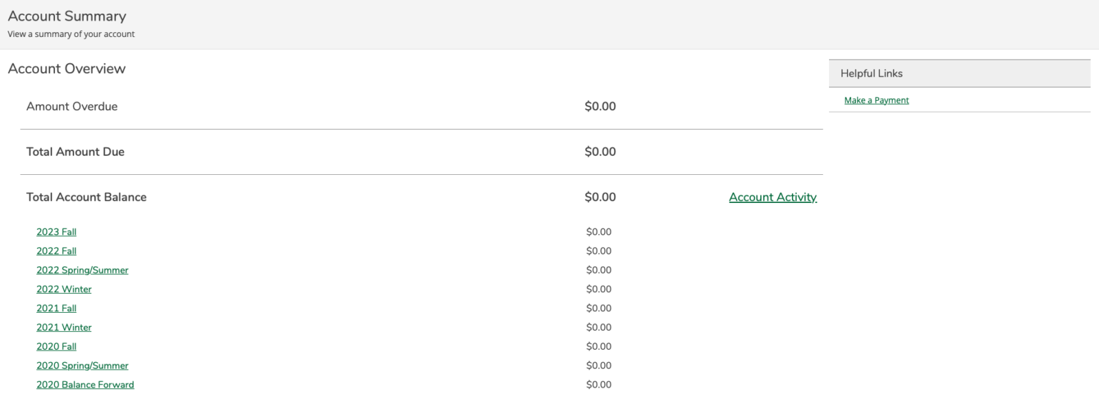Click the Account Overview heading
Screen dimensions: 1099x404
pos(67,69)
